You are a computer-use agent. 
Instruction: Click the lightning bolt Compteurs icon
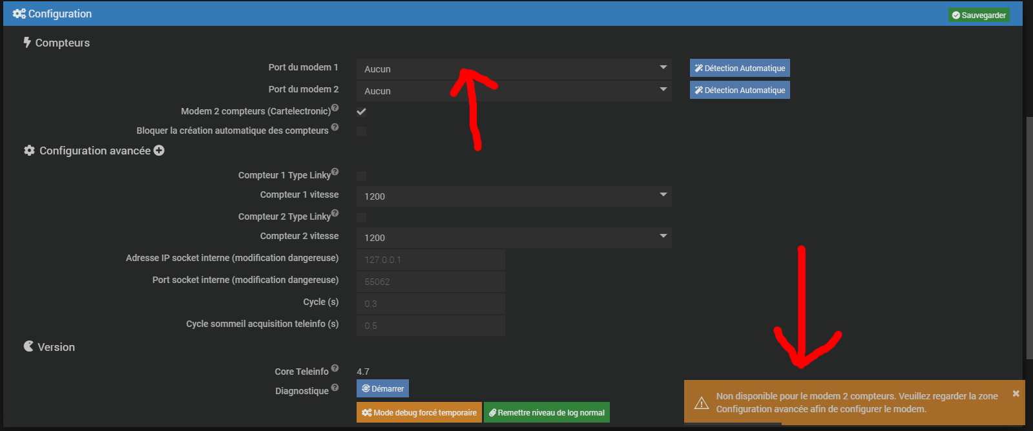click(27, 42)
